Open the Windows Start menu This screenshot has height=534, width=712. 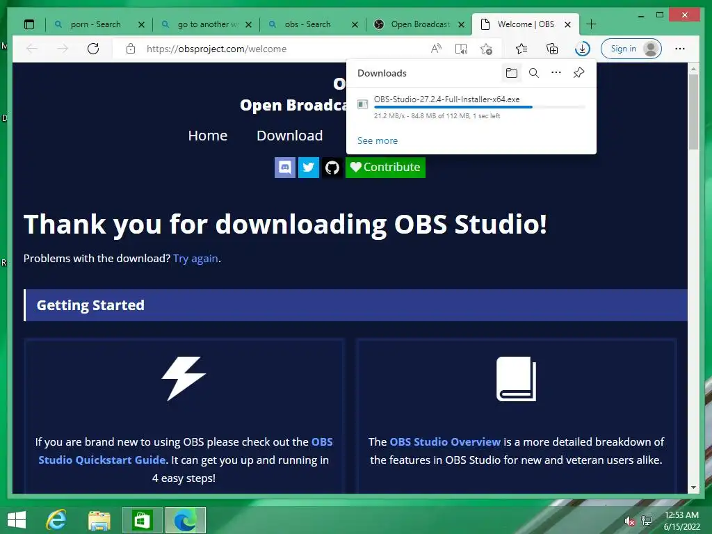[17, 520]
